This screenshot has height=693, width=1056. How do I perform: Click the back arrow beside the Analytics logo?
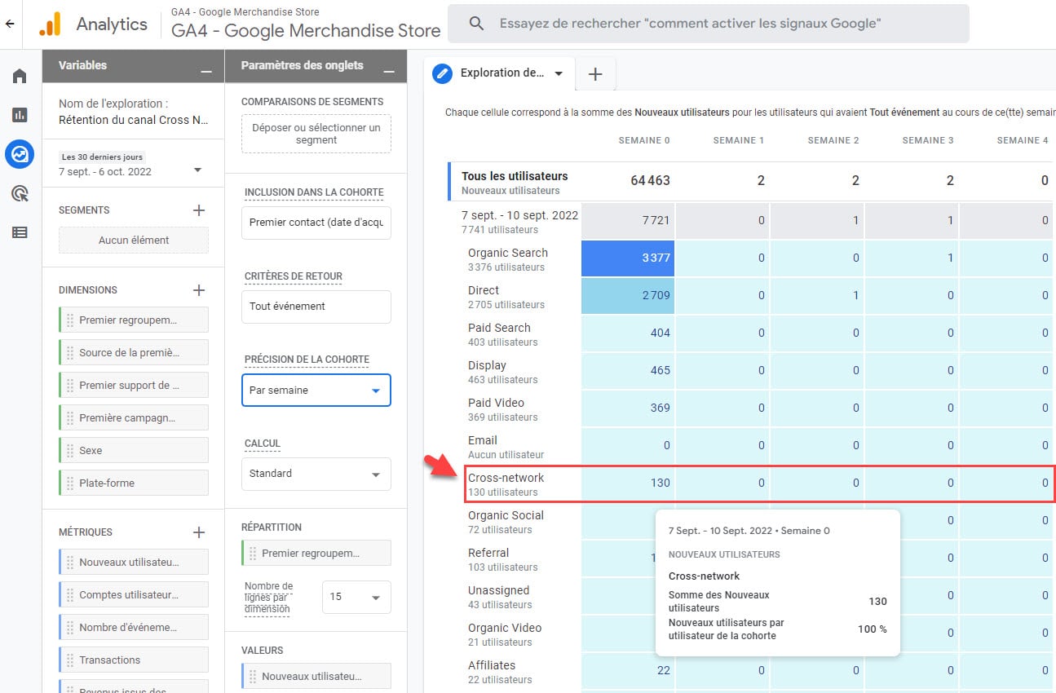[10, 24]
